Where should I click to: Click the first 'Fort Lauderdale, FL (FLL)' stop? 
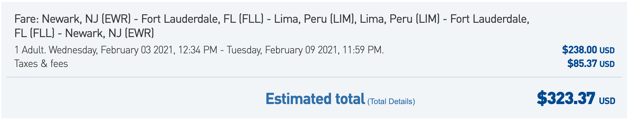(x=202, y=19)
